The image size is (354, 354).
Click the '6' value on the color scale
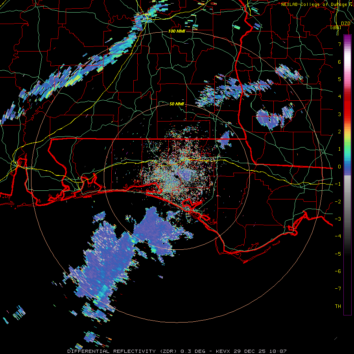coord(339,62)
